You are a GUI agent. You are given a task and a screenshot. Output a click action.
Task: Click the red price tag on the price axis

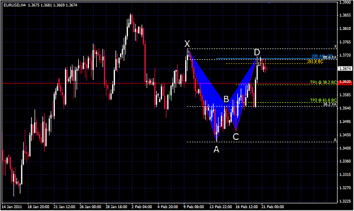(345, 83)
